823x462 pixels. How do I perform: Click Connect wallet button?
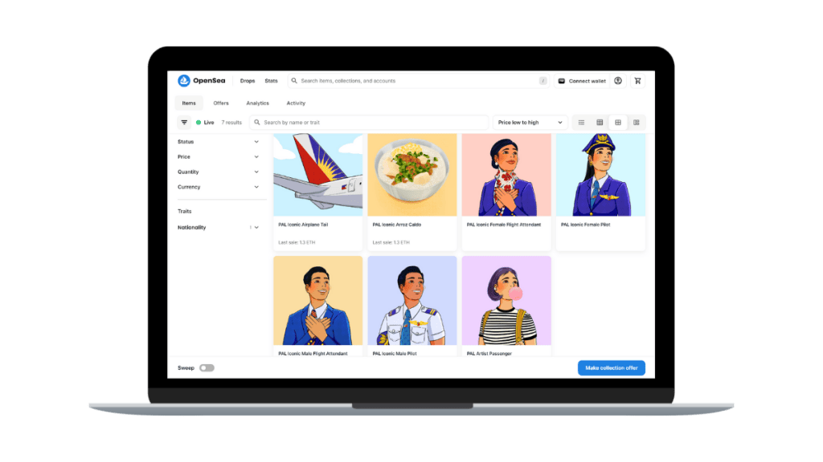click(582, 81)
